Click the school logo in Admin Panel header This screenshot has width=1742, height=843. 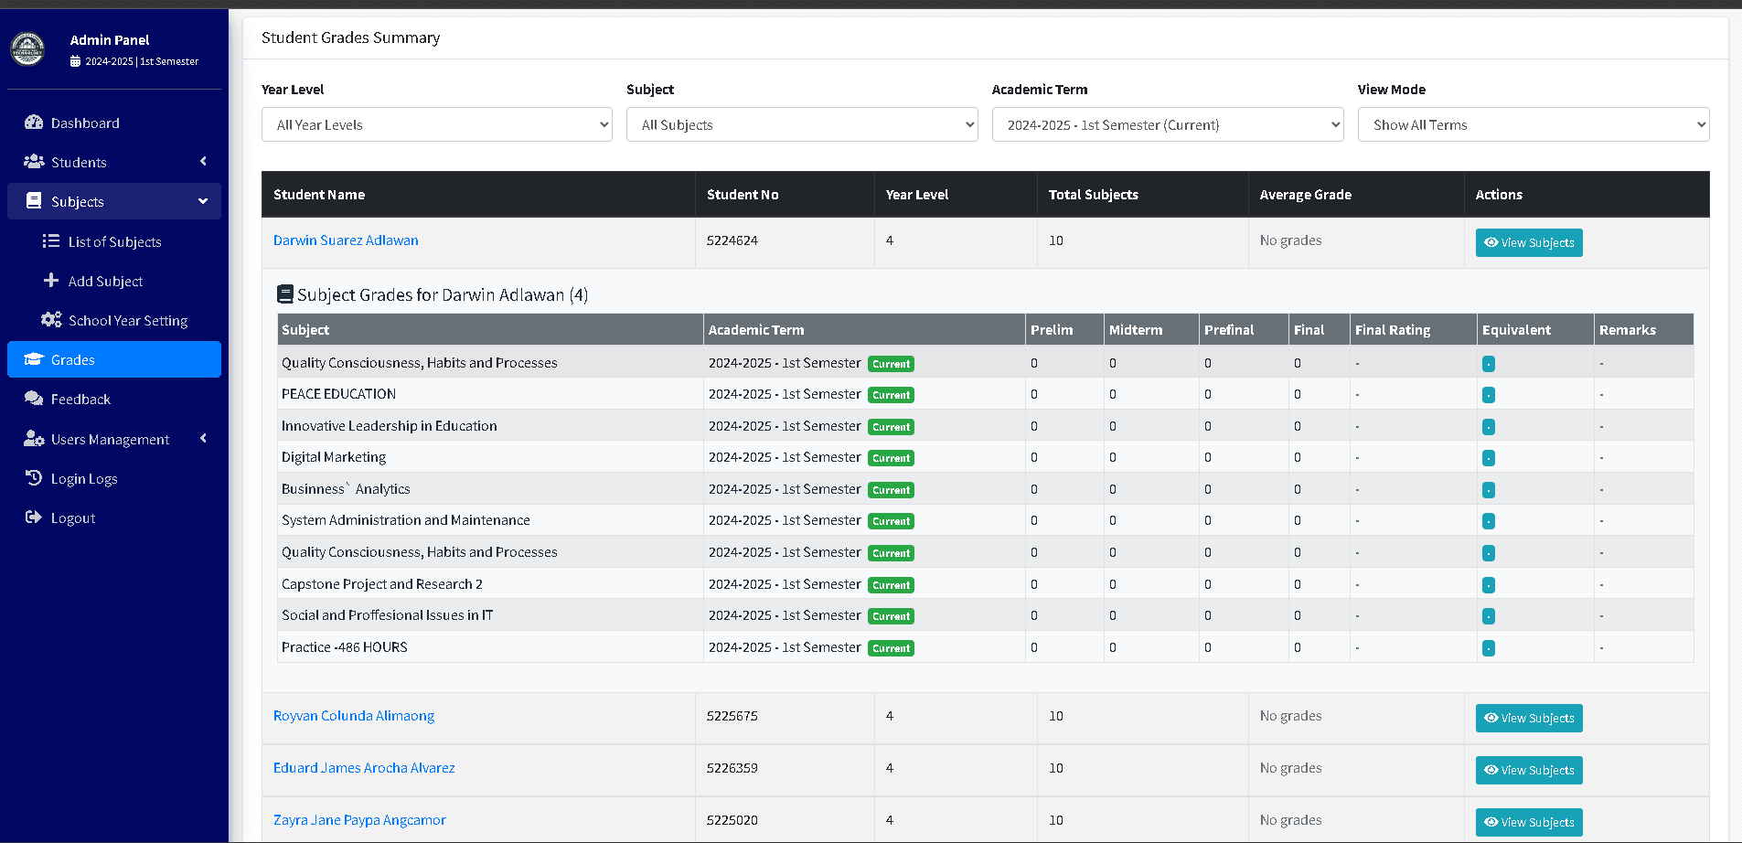tap(27, 49)
